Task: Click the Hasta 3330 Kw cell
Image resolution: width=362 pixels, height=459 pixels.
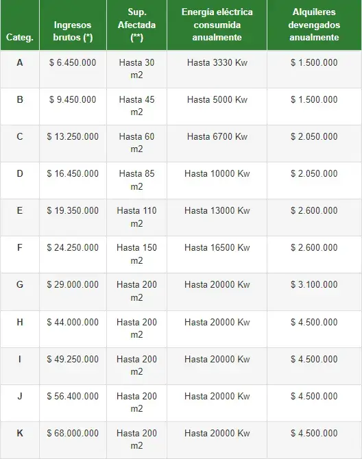Action: pyautogui.click(x=217, y=62)
